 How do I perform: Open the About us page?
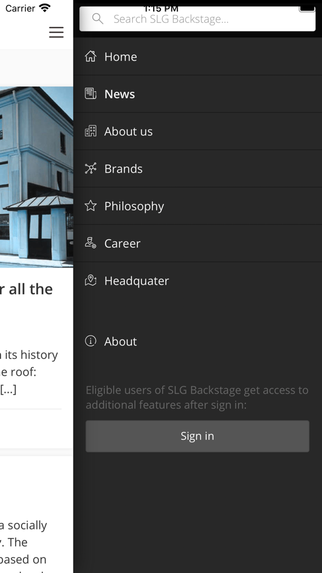coord(198,131)
